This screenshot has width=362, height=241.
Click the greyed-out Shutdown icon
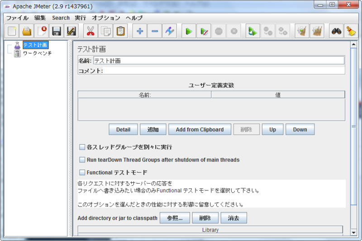[233, 31]
